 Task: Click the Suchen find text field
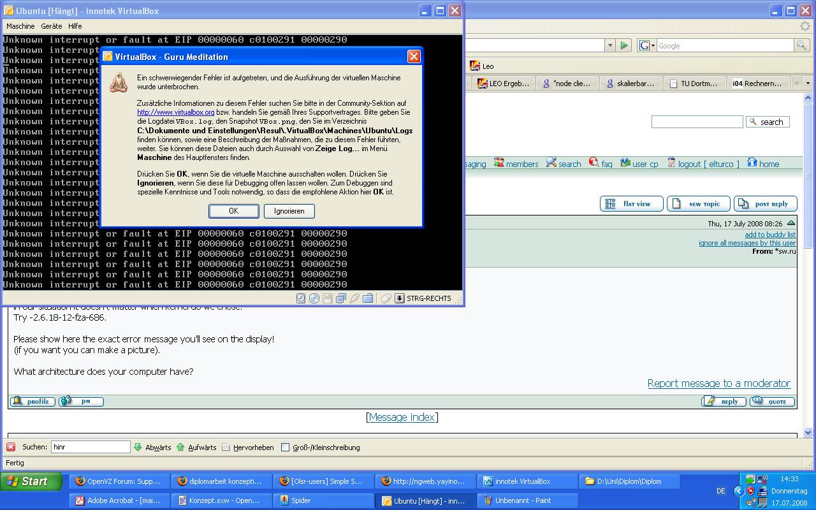pyautogui.click(x=91, y=447)
